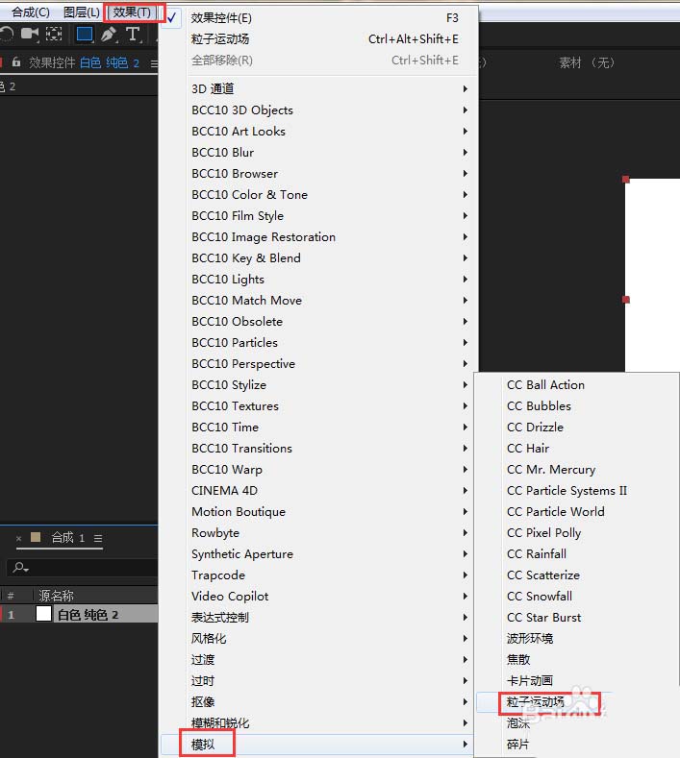This screenshot has width=680, height=758.
Task: Click 素材 (无) footage tab
Action: [x=587, y=62]
